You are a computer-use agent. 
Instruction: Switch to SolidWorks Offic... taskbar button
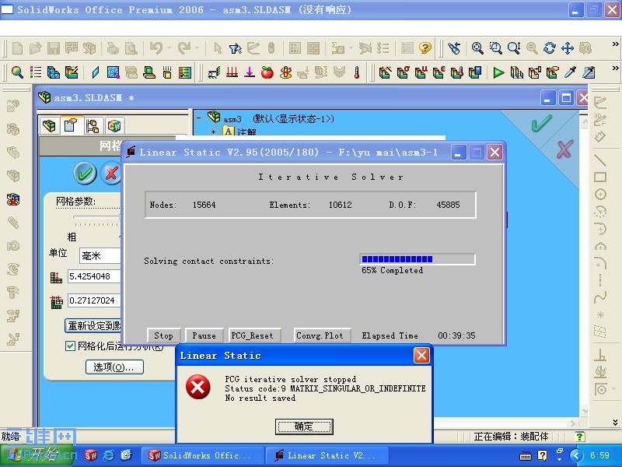pyautogui.click(x=203, y=455)
